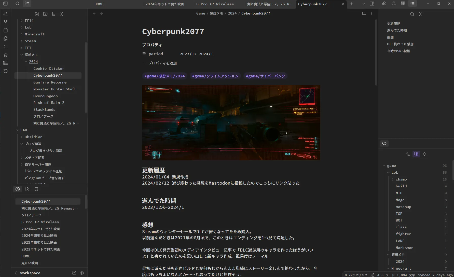Image resolution: width=454 pixels, height=277 pixels.
Task: Open the settings gear
Action: pyautogui.click(x=82, y=273)
